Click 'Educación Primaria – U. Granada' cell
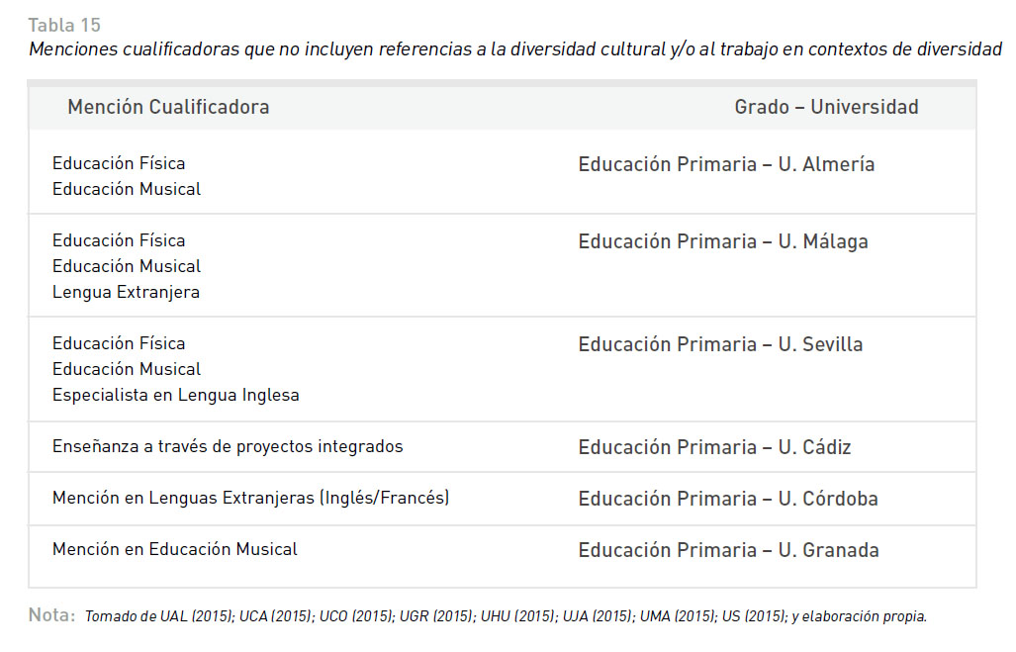 729,550
